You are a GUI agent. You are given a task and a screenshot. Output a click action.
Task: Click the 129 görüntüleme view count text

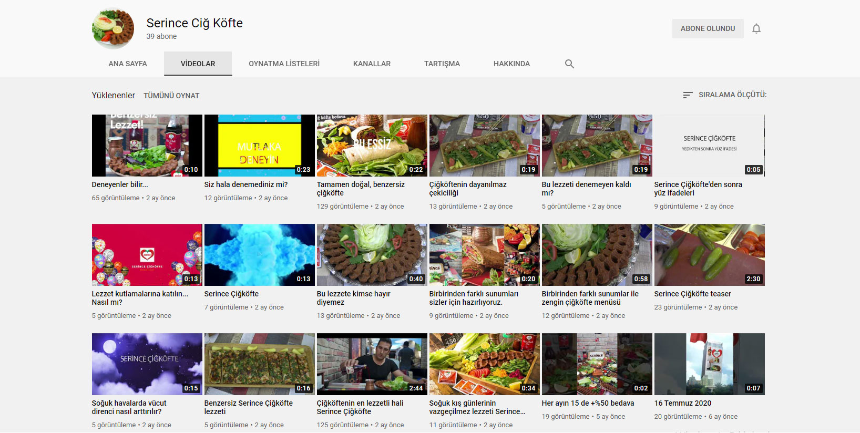[x=343, y=207]
